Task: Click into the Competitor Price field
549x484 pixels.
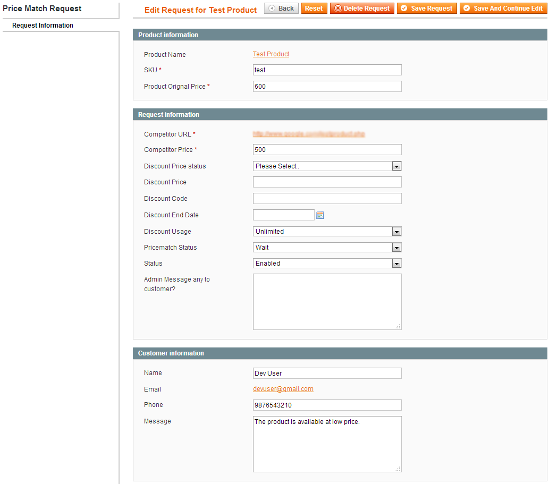Action: click(327, 150)
